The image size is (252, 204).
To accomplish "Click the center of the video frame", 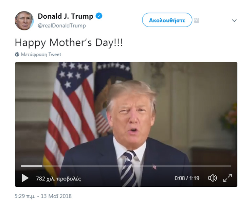I will 126,124.
